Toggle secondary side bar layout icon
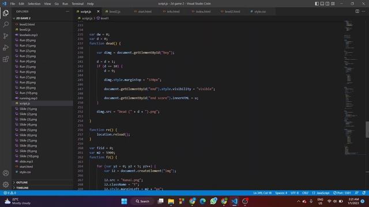Image resolution: width=369 pixels, height=207 pixels. pyautogui.click(x=327, y=3)
